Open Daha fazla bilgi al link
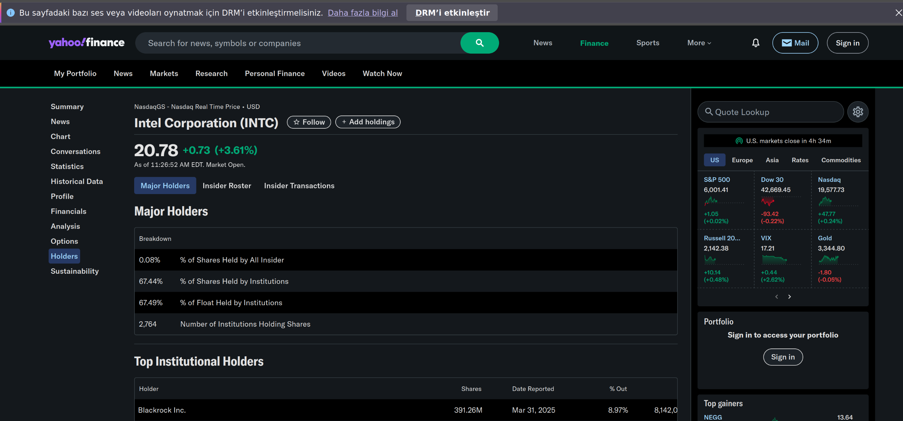The width and height of the screenshot is (903, 421). pos(363,13)
